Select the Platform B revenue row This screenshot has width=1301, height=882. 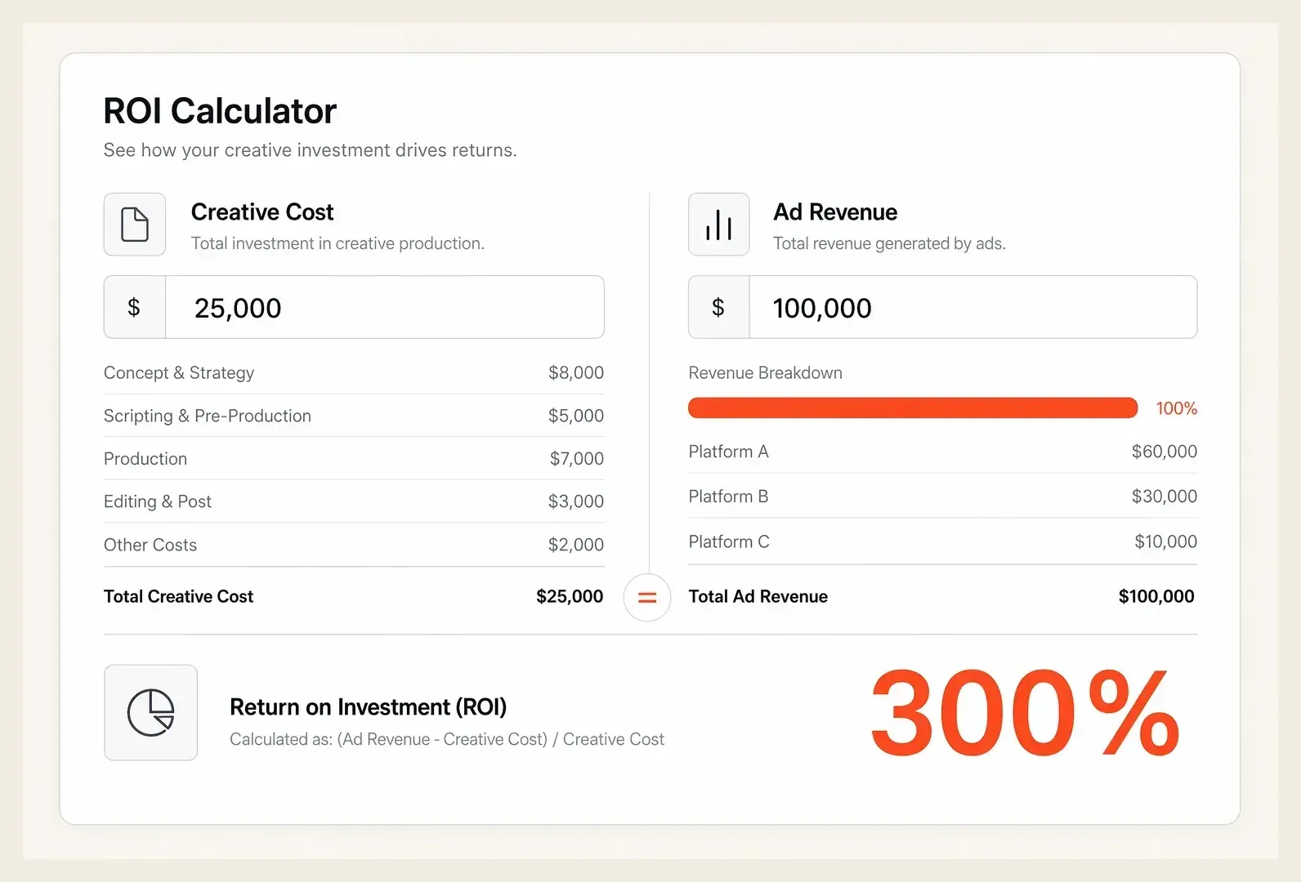[943, 497]
